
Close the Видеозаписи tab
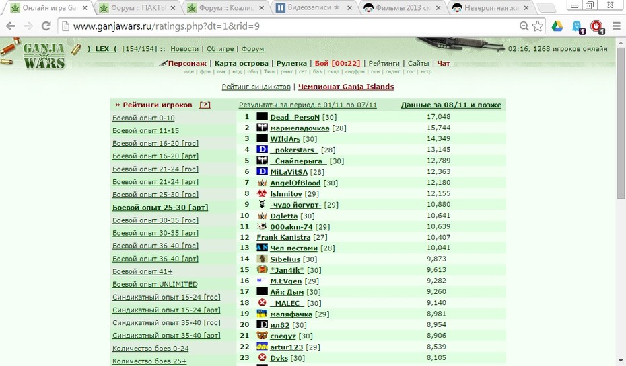click(349, 8)
